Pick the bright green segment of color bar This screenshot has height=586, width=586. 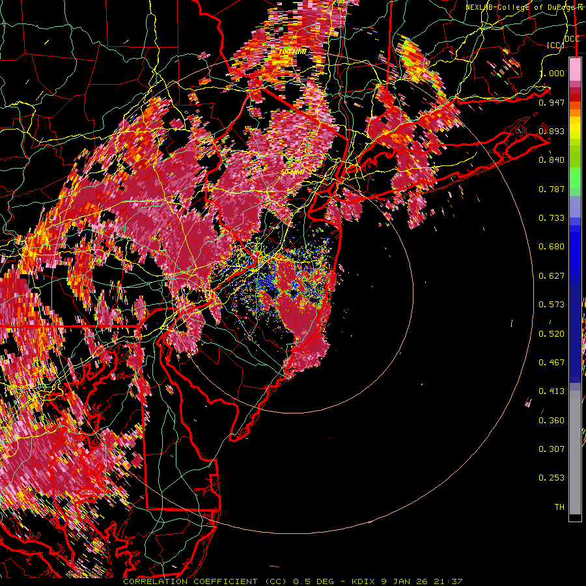[x=575, y=177]
